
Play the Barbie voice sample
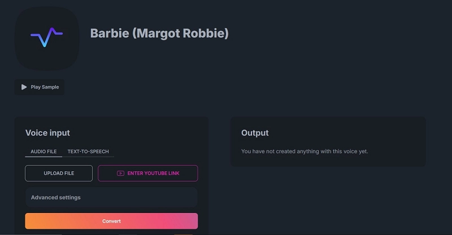40,87
